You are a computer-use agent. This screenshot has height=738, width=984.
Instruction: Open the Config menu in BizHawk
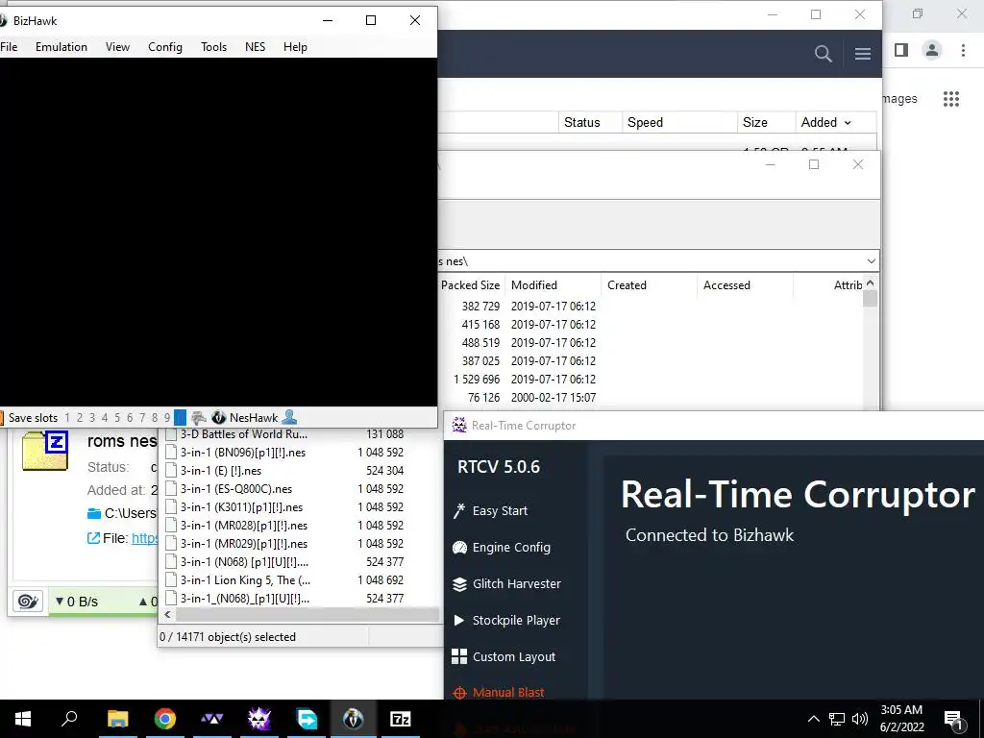(165, 47)
